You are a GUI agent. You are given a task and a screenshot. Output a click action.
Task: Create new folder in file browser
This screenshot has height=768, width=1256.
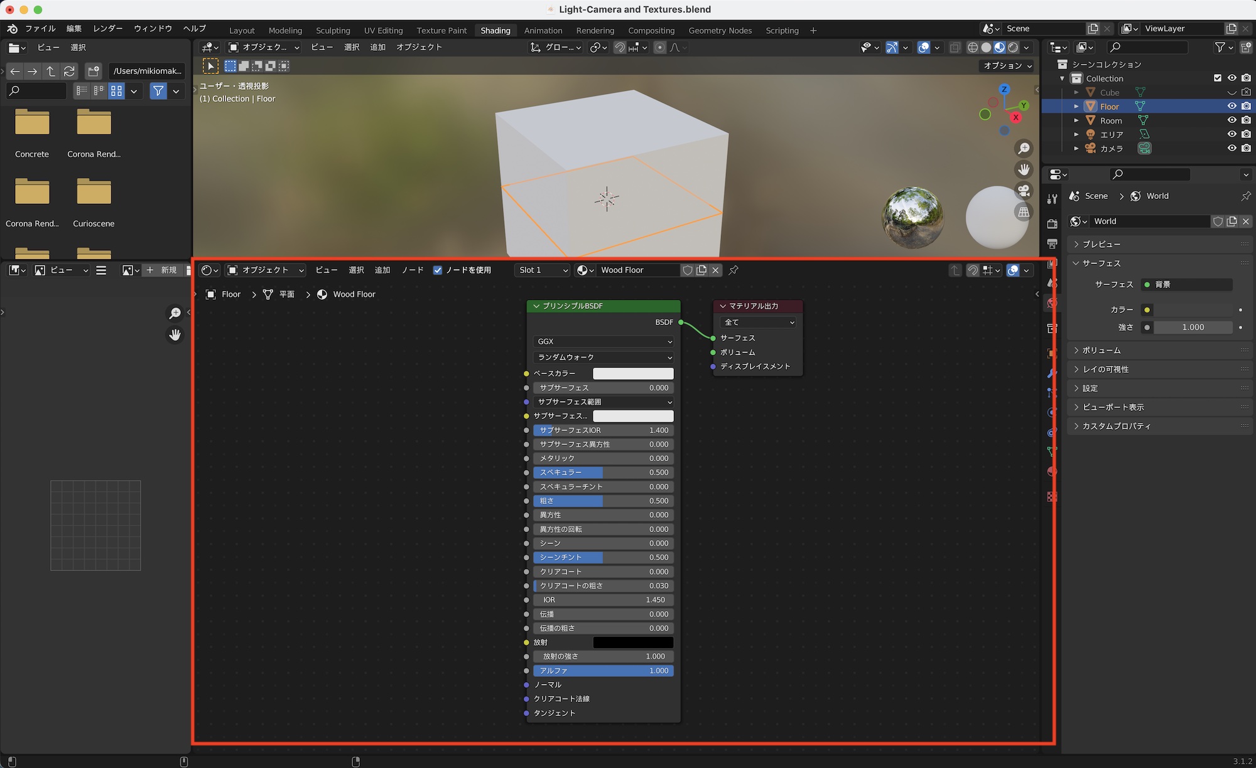(94, 71)
